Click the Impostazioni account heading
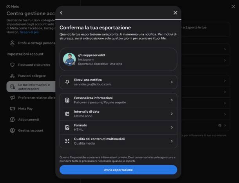 [x=25, y=54]
